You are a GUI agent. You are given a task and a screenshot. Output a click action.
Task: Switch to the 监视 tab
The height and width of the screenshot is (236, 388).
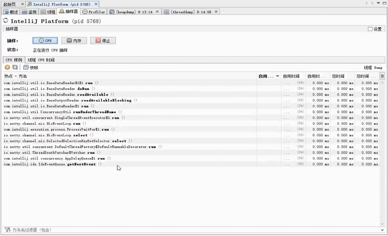tap(29, 12)
